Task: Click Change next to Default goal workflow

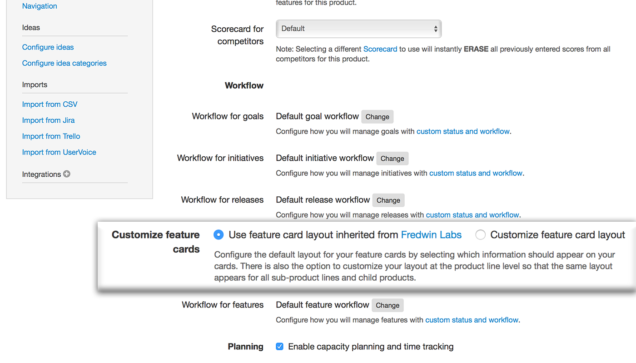Action: pos(377,116)
